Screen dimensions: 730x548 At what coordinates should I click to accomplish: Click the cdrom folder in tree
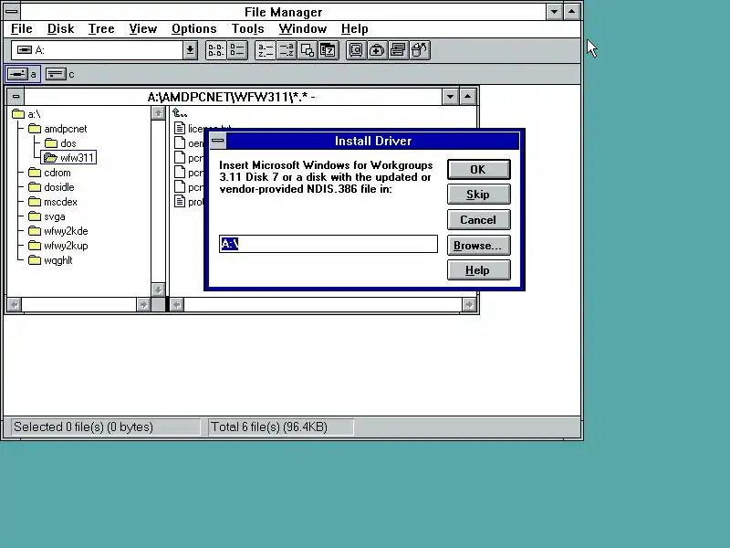(x=50, y=173)
